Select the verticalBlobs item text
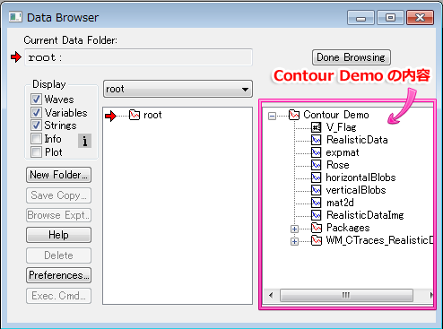Image resolution: width=443 pixels, height=329 pixels. [356, 190]
